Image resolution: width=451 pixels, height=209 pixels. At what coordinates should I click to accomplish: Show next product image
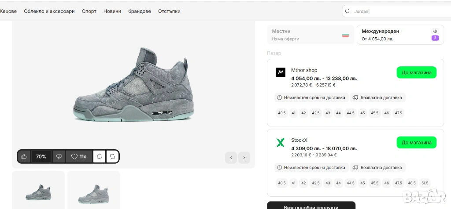point(244,158)
